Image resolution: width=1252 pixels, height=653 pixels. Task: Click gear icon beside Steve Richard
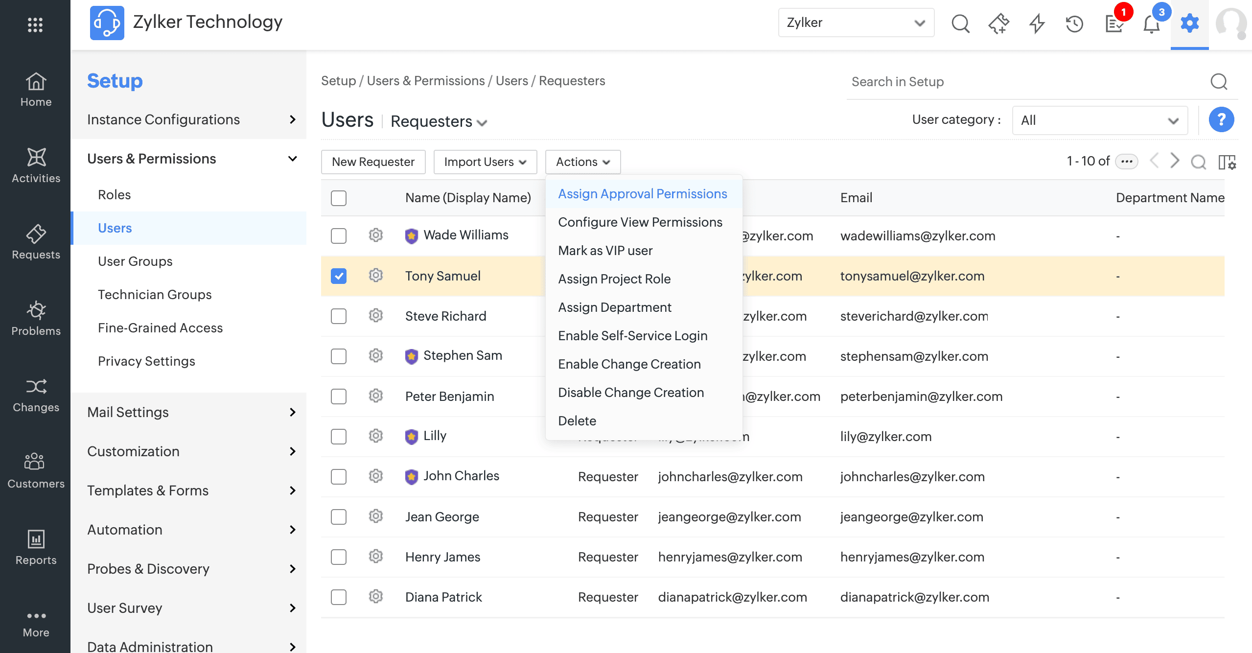tap(375, 316)
